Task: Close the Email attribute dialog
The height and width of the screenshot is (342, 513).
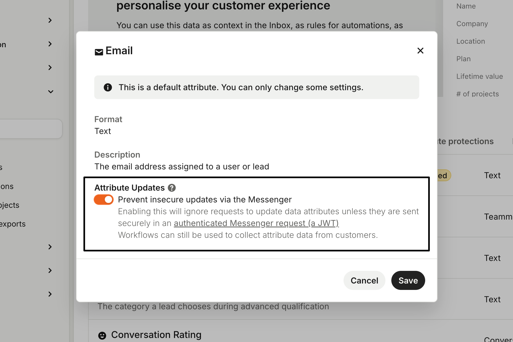Action: (x=420, y=51)
